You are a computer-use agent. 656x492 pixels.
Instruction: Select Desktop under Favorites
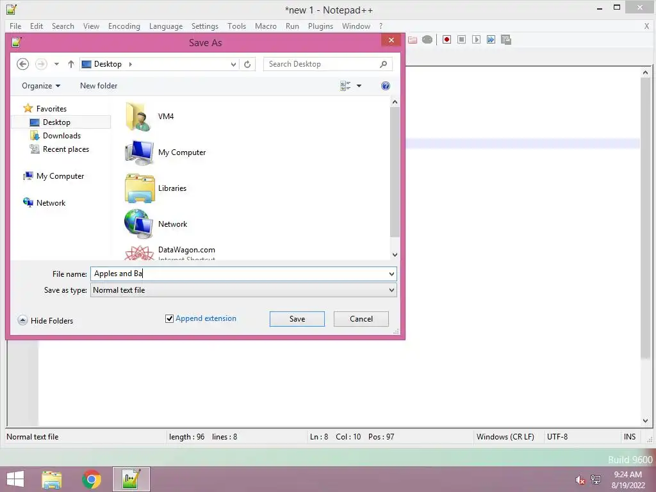61,122
